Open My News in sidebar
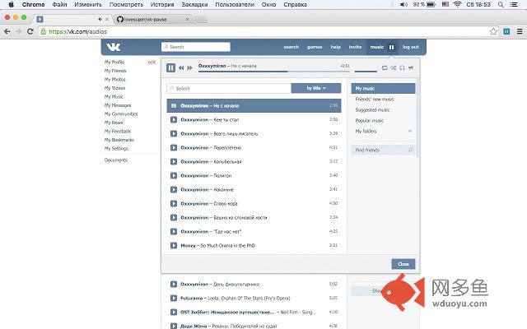 point(114,123)
